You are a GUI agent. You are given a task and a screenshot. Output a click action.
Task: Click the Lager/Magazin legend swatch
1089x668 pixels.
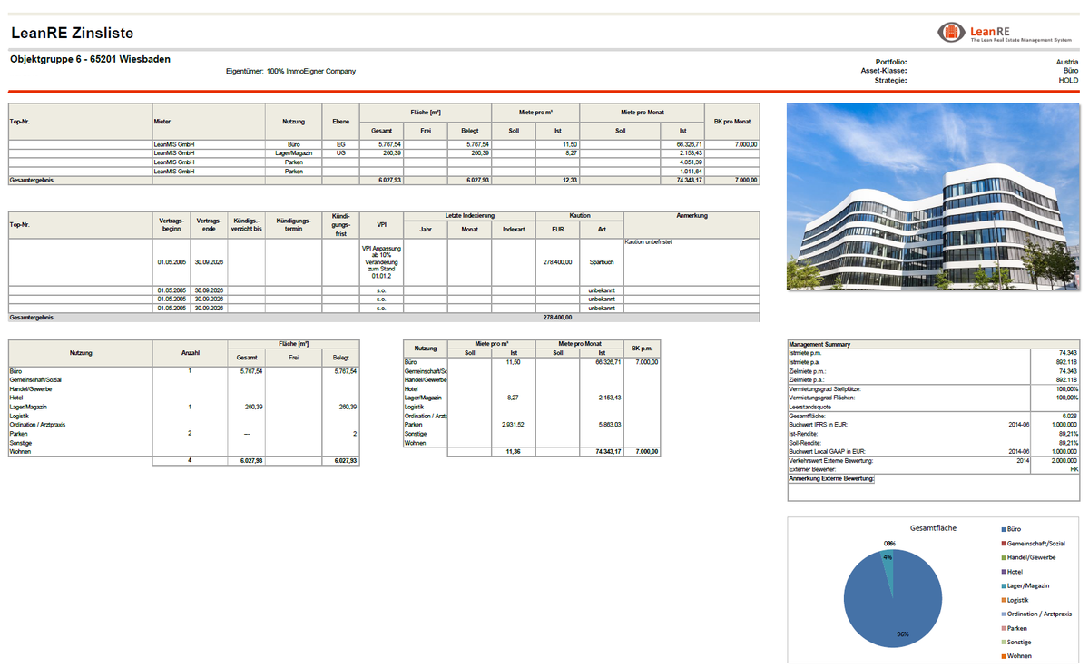pyautogui.click(x=1002, y=585)
